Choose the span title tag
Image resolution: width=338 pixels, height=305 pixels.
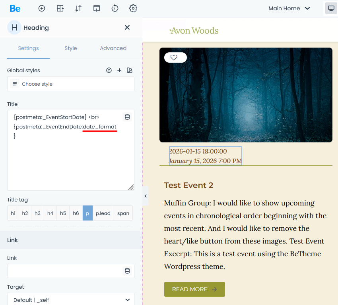[x=123, y=213]
